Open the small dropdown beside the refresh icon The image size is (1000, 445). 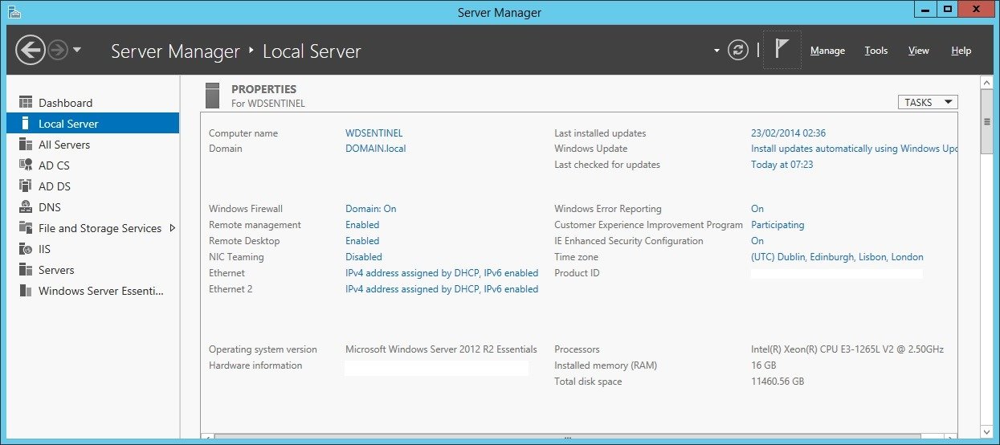(716, 51)
